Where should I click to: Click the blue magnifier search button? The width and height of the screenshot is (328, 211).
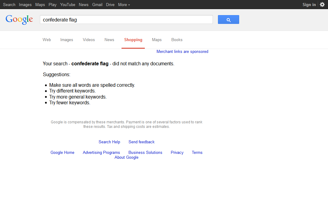pos(229,20)
